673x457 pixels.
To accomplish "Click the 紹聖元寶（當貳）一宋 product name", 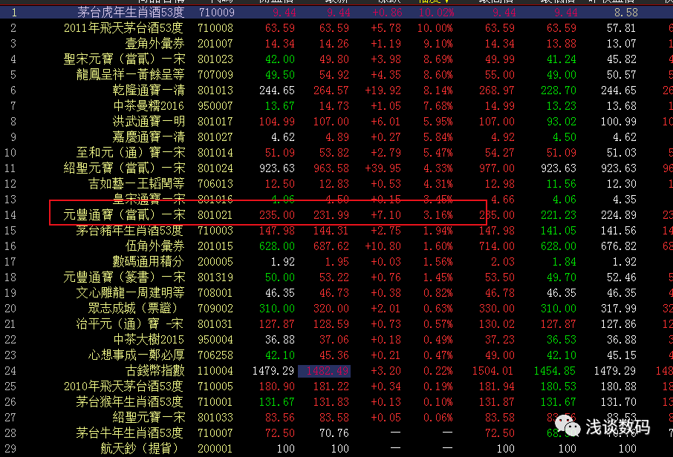I will click(x=124, y=168).
